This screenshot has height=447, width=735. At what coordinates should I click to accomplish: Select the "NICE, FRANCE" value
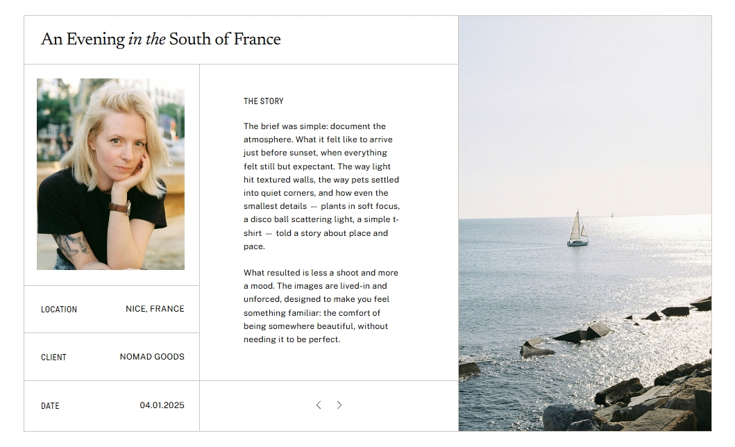155,309
